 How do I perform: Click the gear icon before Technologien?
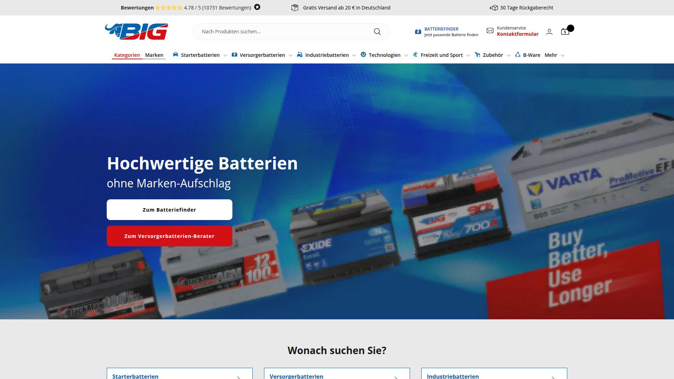(x=363, y=54)
